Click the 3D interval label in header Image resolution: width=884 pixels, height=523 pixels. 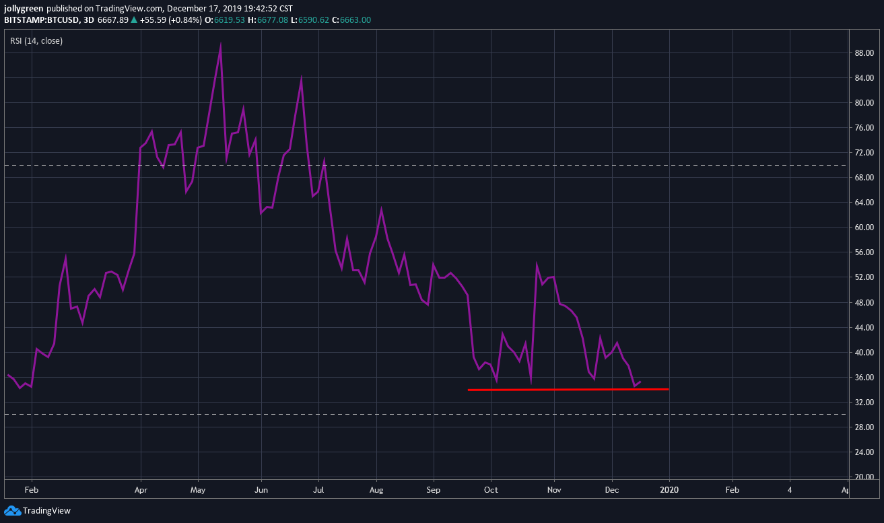tap(88, 20)
